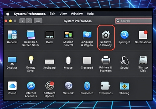The height and width of the screenshot is (109, 156).
Task: Focus the Search field
Action: [134, 21]
